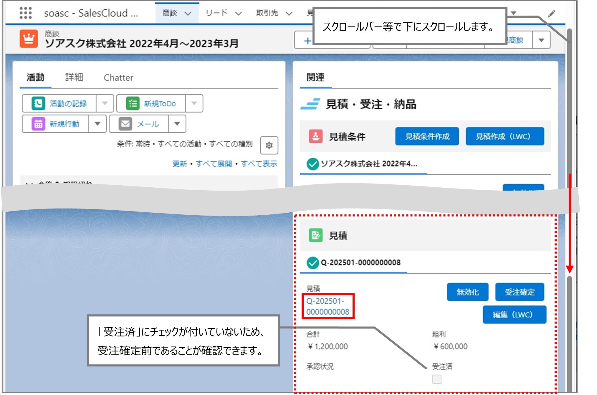Click green checkmark beside ソアスク株式会社 2022年4...
Screen dimensions: 597x395
click(312, 164)
